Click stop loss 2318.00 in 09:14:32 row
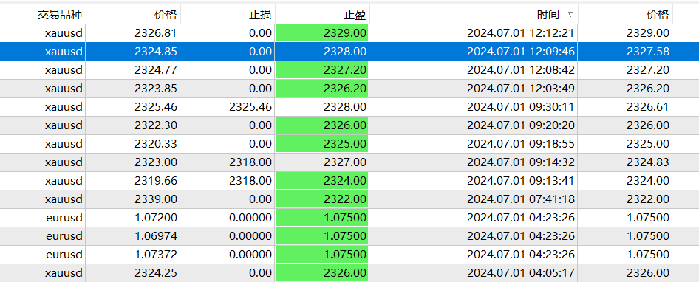This screenshot has height=282, width=699. 250,162
